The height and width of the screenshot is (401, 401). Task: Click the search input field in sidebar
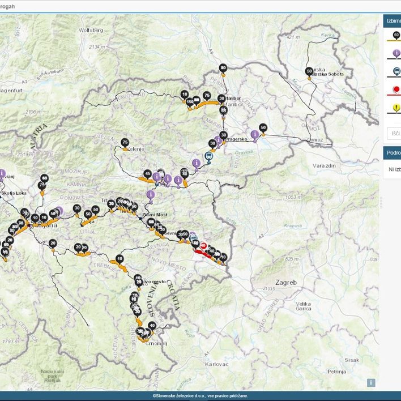click(x=394, y=133)
